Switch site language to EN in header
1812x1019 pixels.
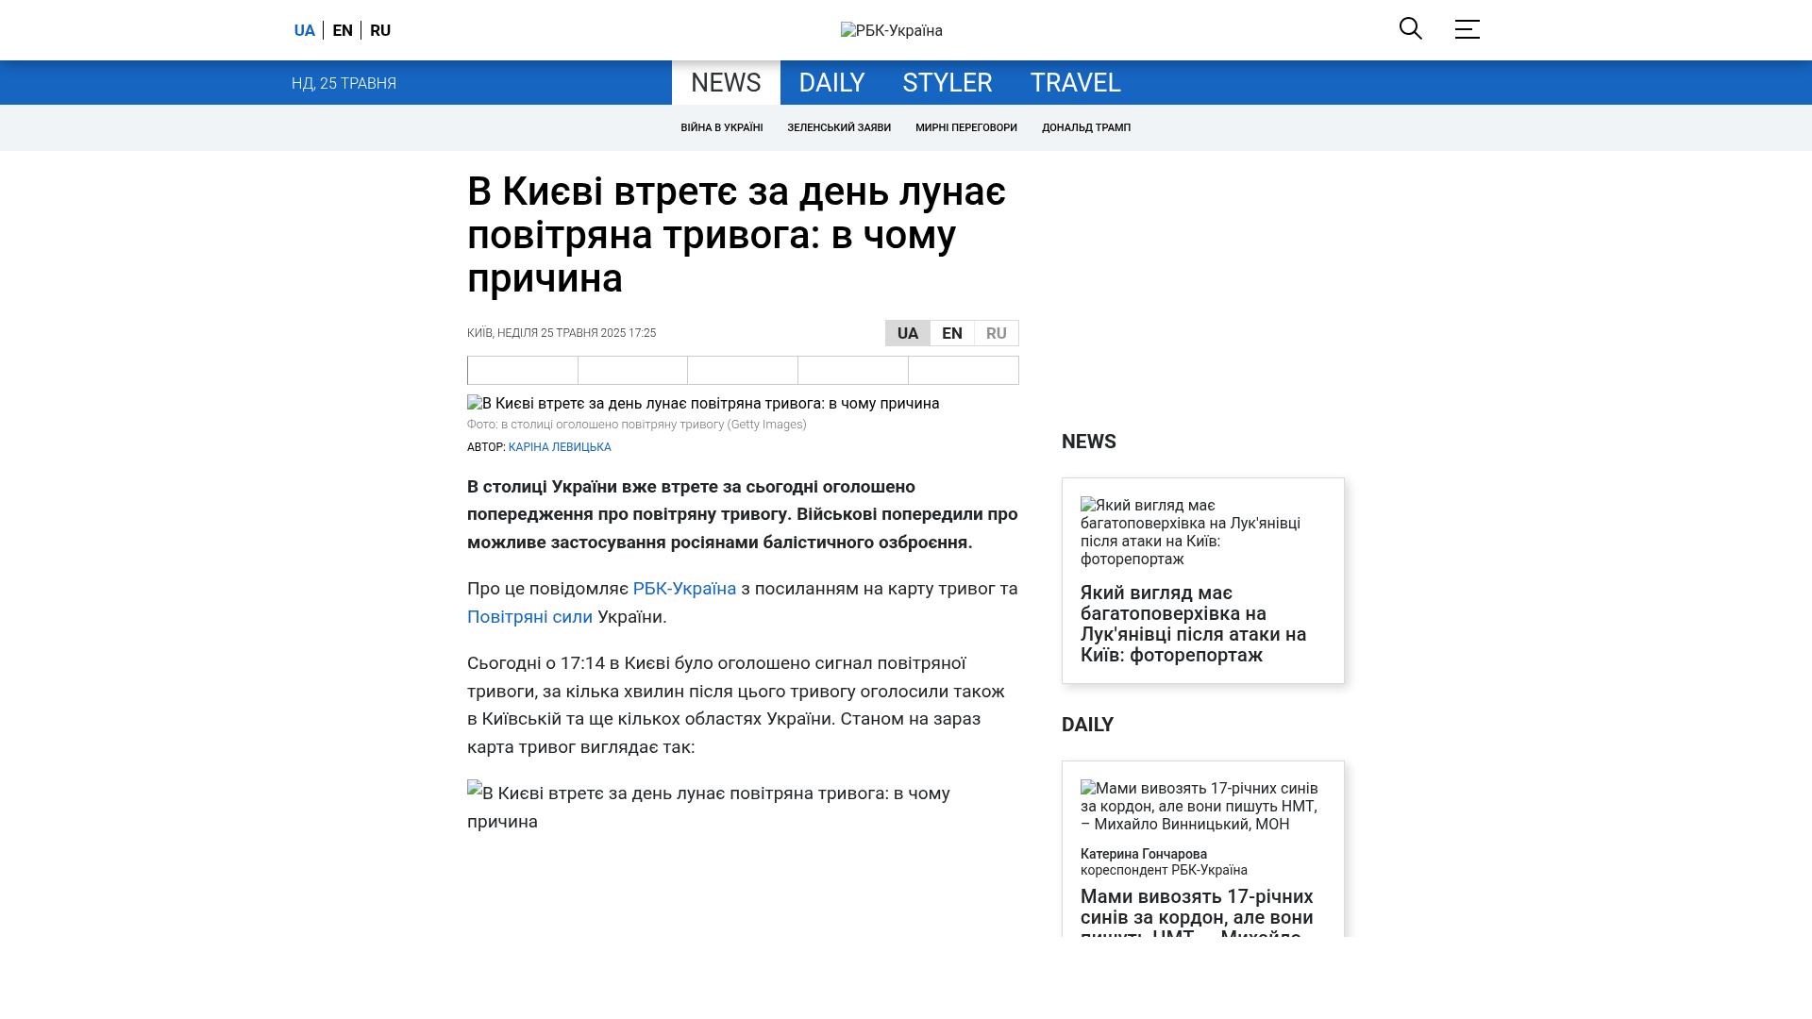click(343, 30)
